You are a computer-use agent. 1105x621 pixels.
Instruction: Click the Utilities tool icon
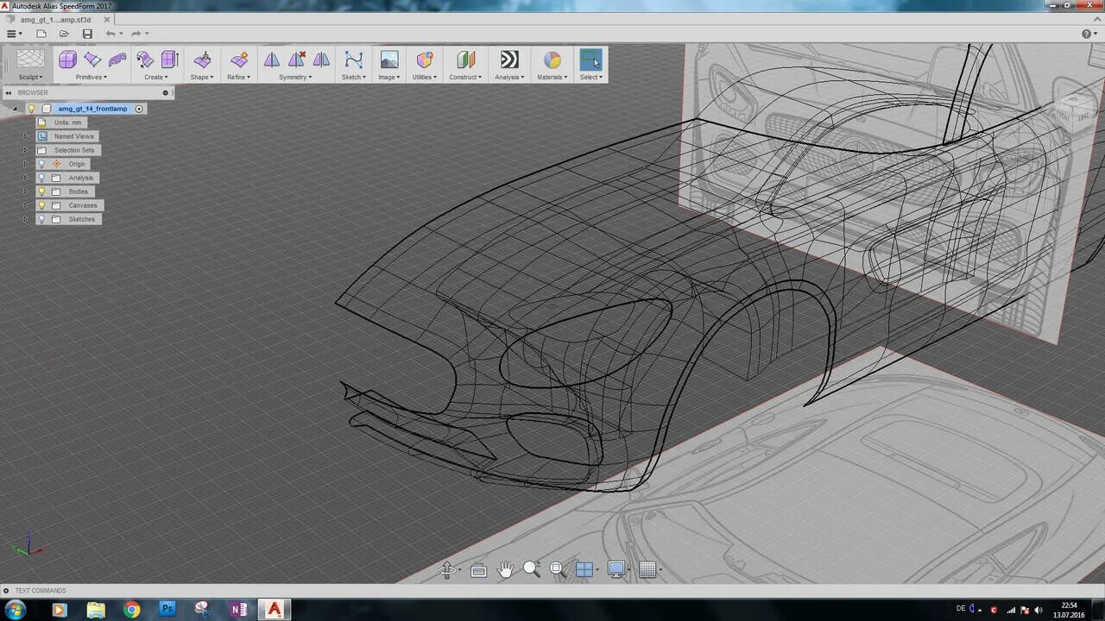(x=424, y=60)
